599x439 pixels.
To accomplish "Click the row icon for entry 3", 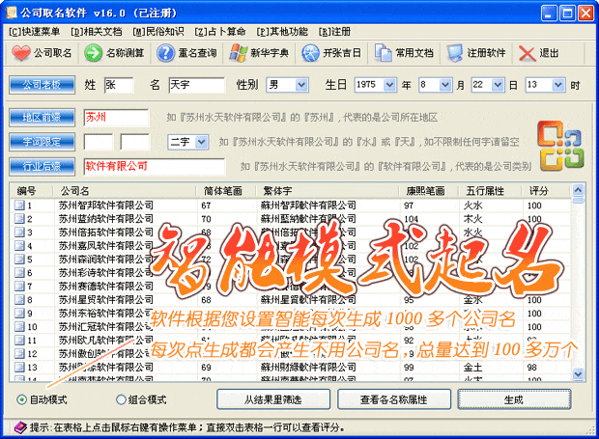I will pyautogui.click(x=19, y=232).
